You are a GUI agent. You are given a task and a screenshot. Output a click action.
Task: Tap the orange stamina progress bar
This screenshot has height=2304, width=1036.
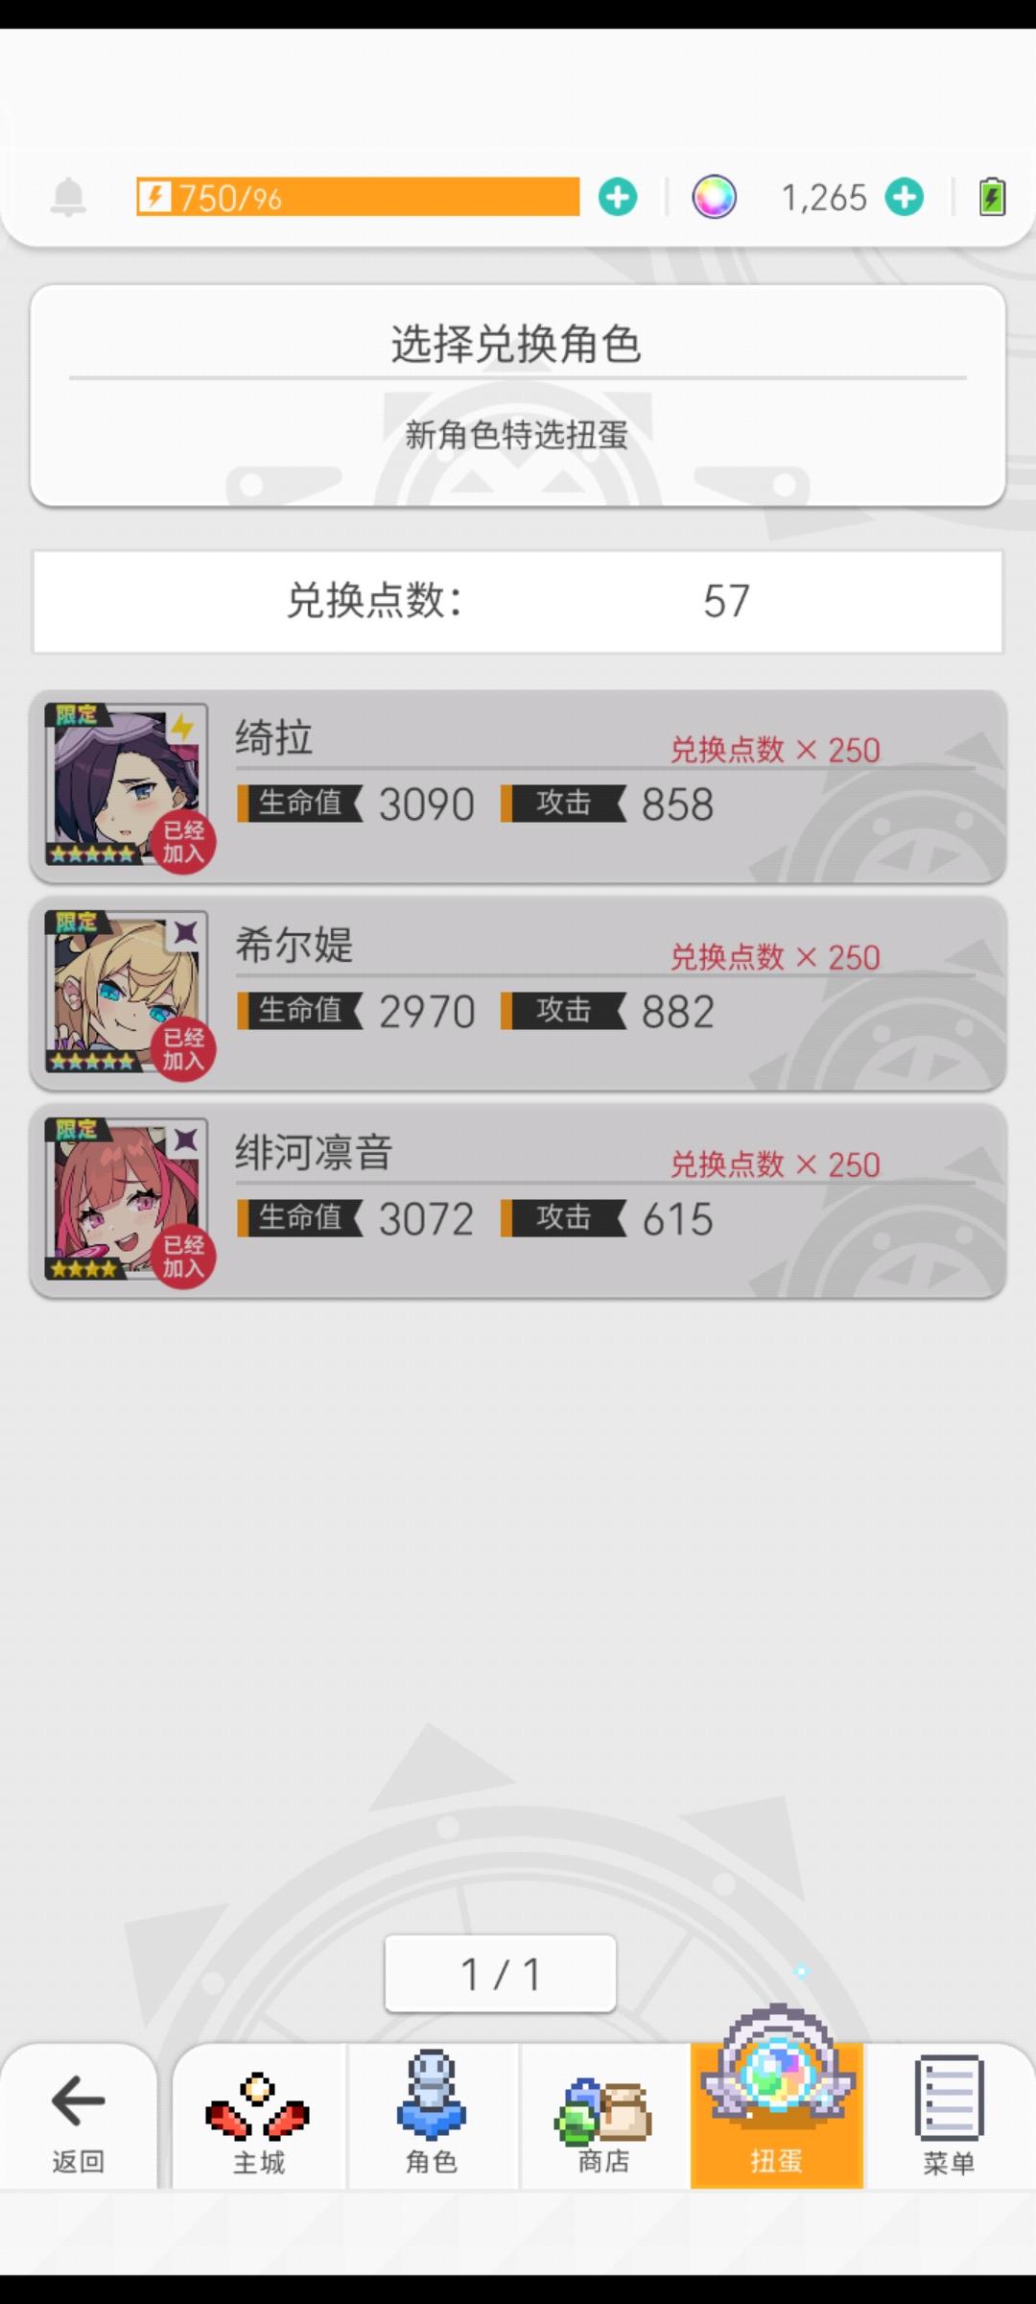pos(358,197)
